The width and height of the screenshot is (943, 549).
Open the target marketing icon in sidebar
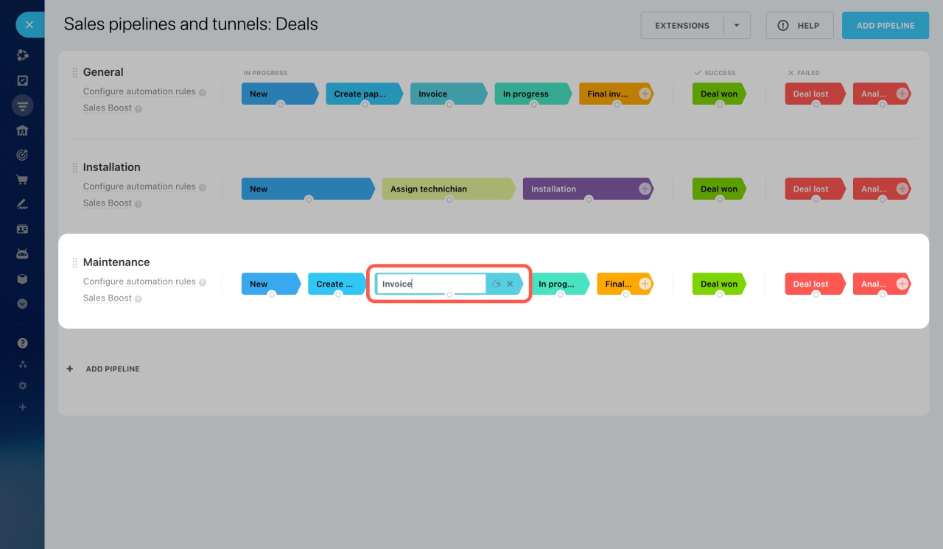(22, 155)
